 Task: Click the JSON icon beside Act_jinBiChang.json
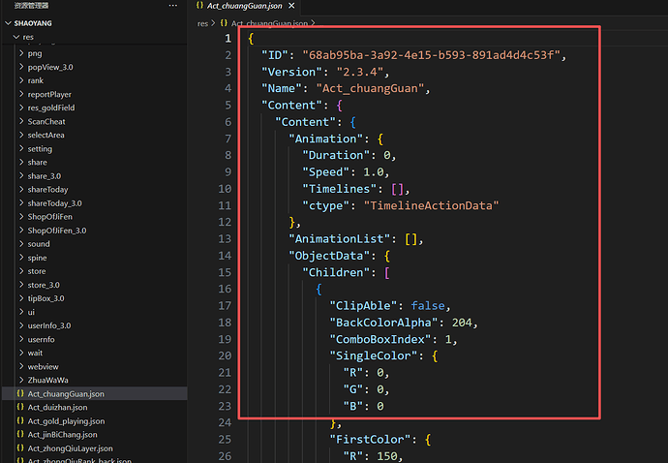coord(20,434)
